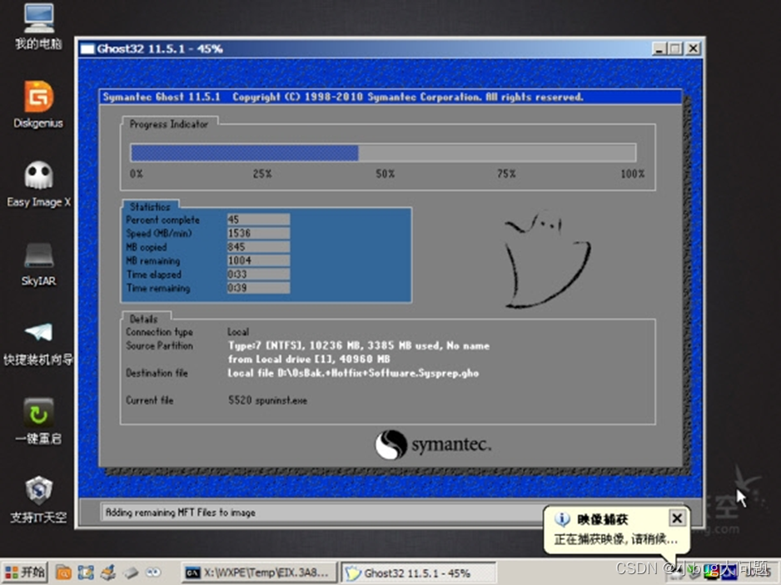The image size is (781, 585).
Task: Click the 开始 Start button
Action: coord(25,573)
